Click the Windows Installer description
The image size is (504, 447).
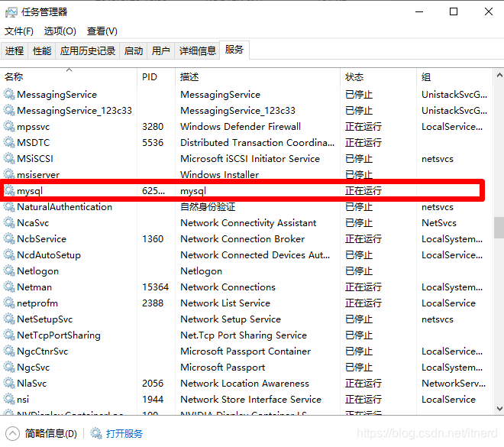219,175
